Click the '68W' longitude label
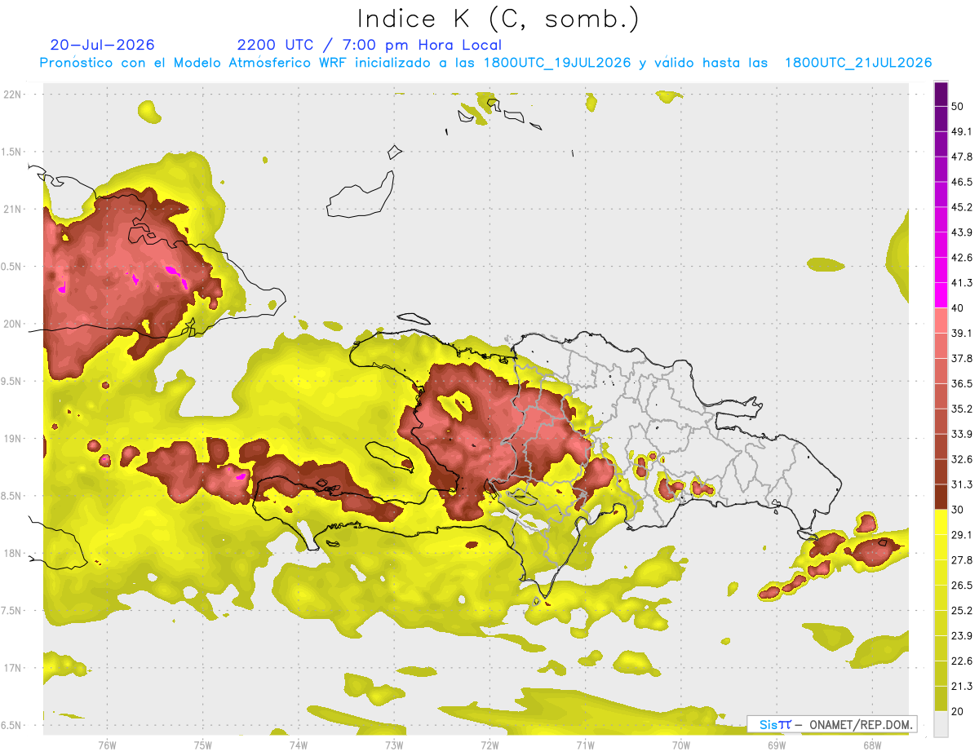979x756 pixels. point(872,745)
